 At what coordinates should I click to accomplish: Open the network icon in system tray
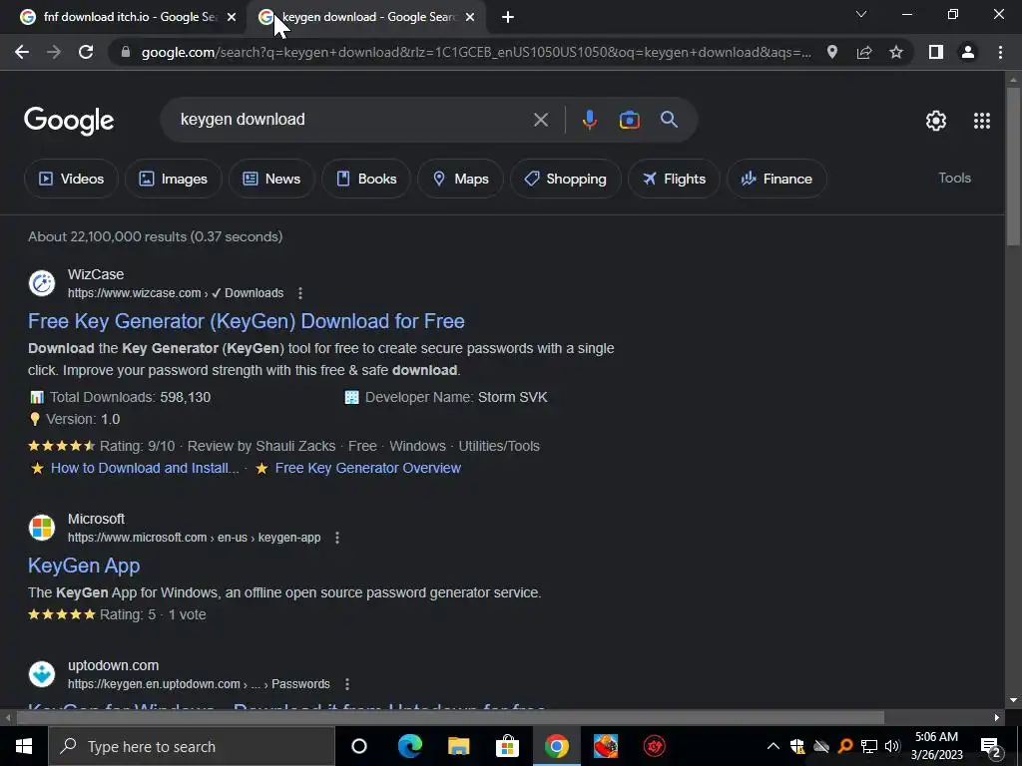tap(869, 746)
